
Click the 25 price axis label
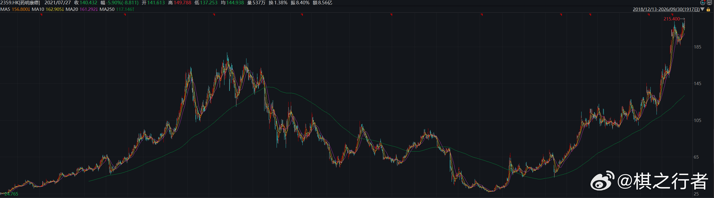(696, 194)
